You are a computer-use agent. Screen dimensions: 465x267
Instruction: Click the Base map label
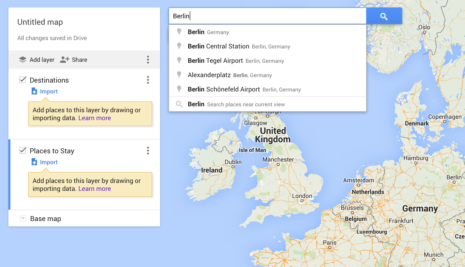(x=46, y=219)
